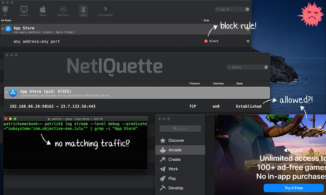The image size is (326, 195).
Task: Click the red block icon of the rule
Action: pyautogui.click(x=206, y=41)
